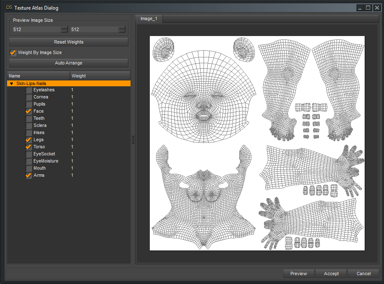Image resolution: width=384 pixels, height=284 pixels.
Task: Click the preview height stepper control
Action: coord(122,29)
